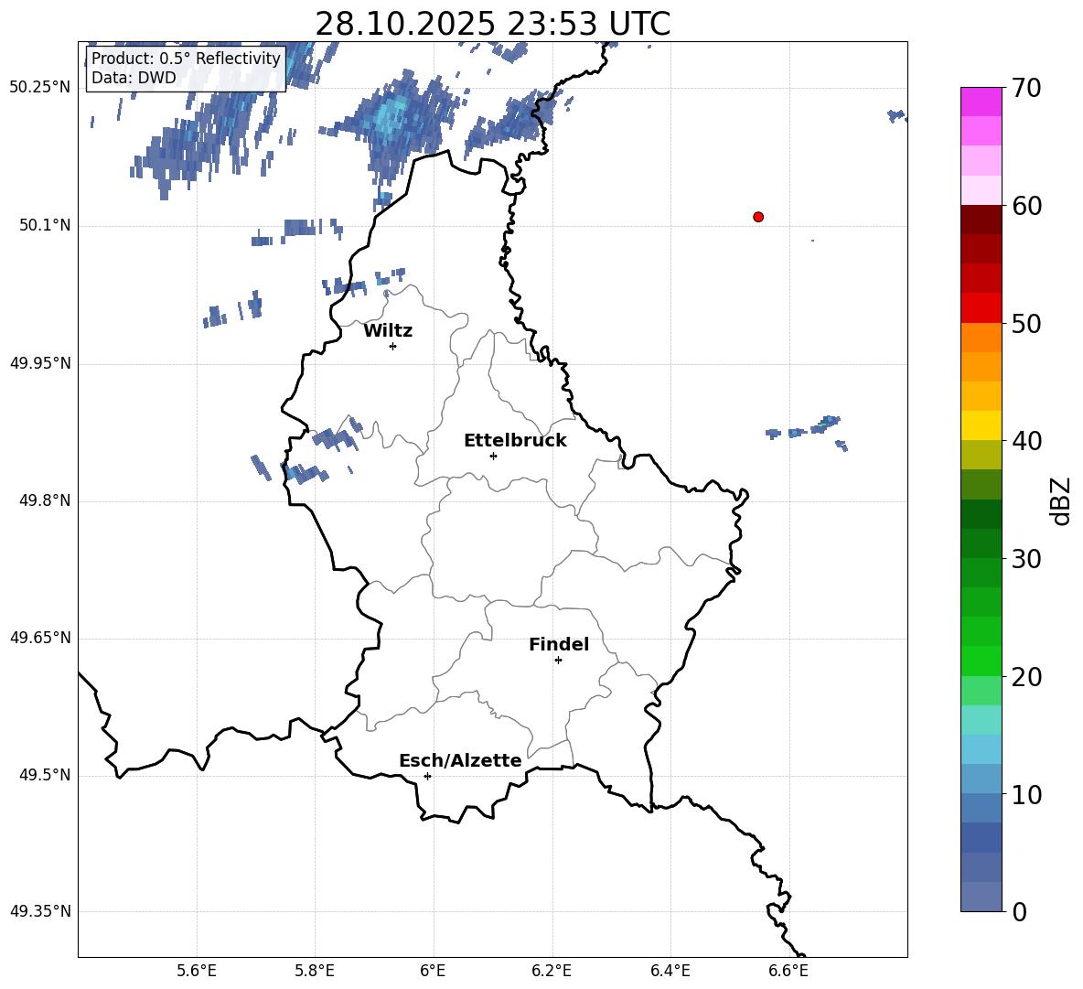Screen dimensions: 1083x989
Task: Click the magenta top swatch of the colorbar
Action: [981, 102]
